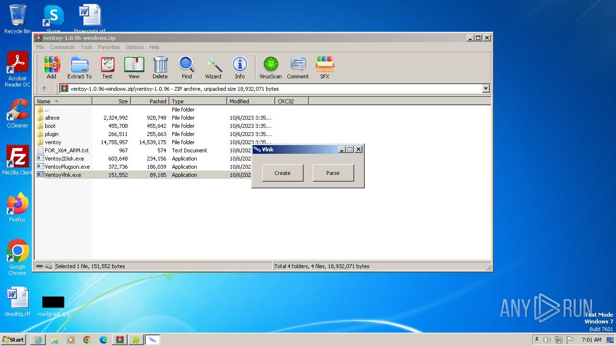
Task: Open the Commands menu
Action: pyautogui.click(x=62, y=47)
